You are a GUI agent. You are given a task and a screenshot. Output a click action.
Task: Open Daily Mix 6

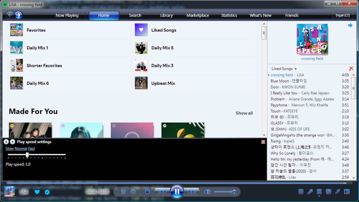(69, 83)
